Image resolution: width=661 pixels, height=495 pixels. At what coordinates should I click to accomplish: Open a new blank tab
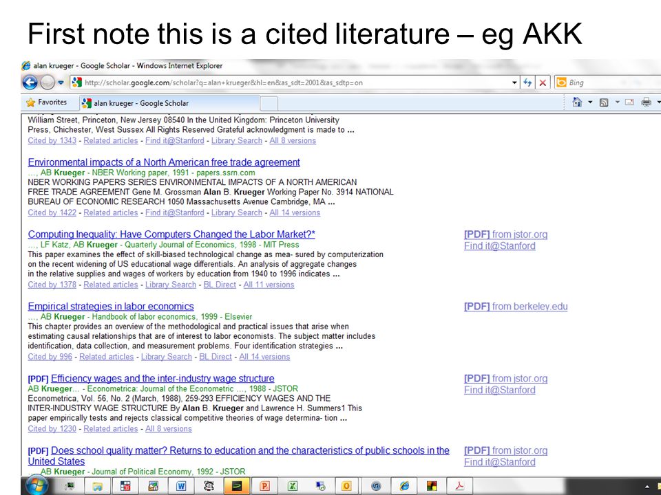(269, 103)
